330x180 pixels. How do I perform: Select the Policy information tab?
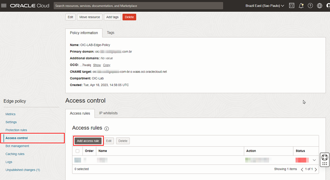84,33
